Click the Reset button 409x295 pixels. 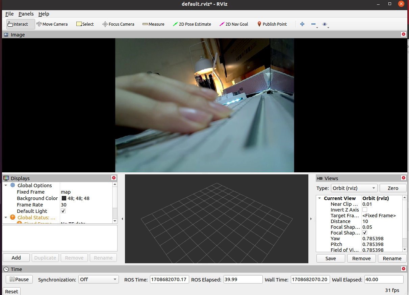(11, 291)
